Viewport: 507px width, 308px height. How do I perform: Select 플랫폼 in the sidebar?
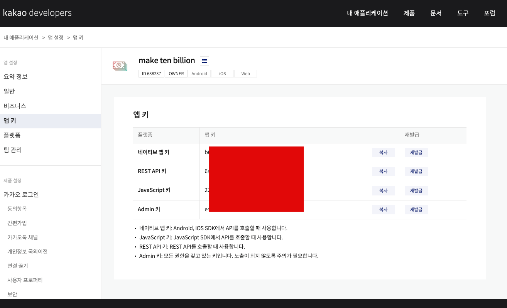coord(51,135)
